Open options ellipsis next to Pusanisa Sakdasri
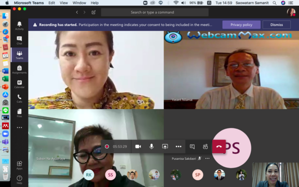The width and height of the screenshot is (299, 187). point(207,158)
